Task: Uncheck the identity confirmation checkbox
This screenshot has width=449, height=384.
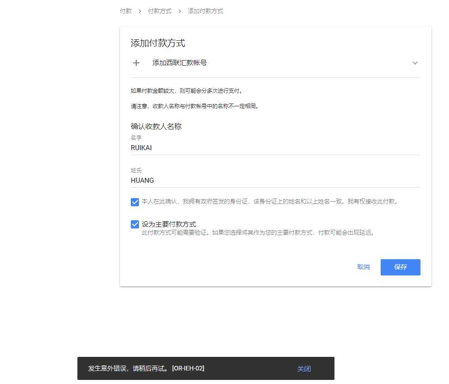Action: 134,202
